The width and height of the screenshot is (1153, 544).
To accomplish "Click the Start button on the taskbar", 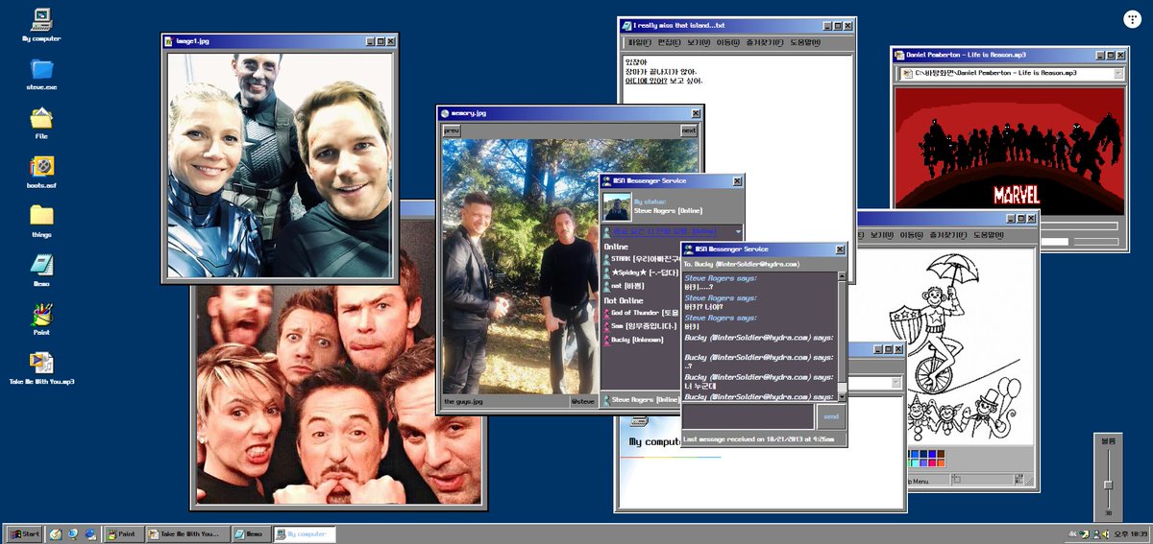I will [24, 533].
